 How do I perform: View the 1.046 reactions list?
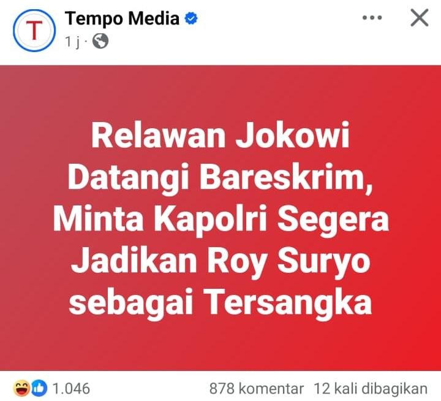click(x=71, y=388)
